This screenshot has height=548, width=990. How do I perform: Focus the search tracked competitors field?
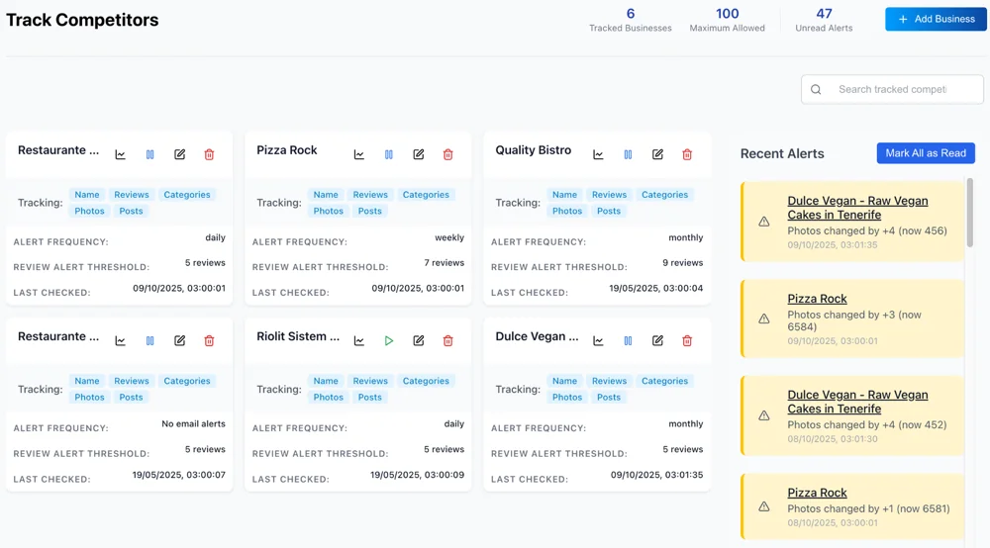pyautogui.click(x=892, y=89)
